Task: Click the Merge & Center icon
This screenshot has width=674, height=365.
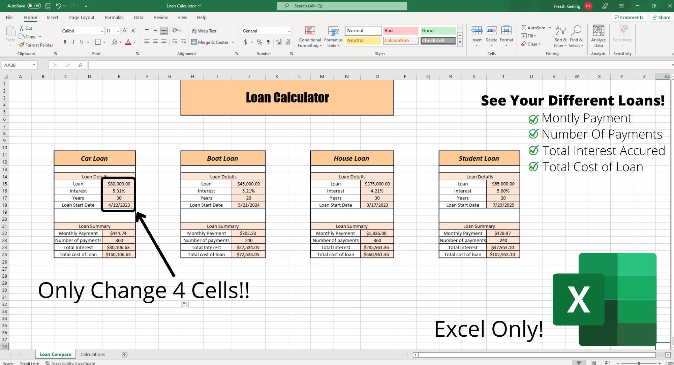Action: [194, 42]
